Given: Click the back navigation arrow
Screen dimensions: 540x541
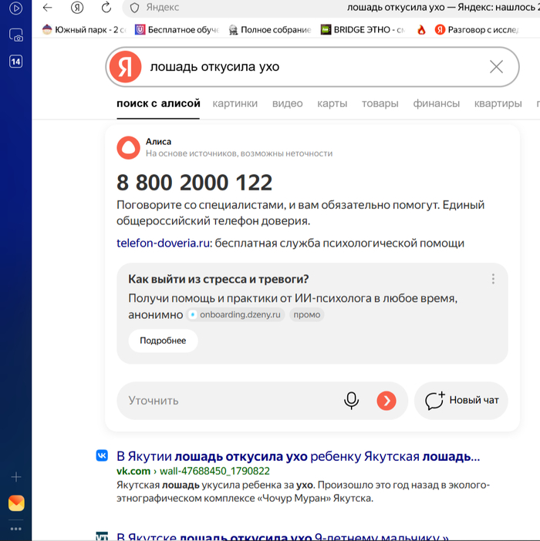Looking at the screenshot, I should tap(48, 8).
